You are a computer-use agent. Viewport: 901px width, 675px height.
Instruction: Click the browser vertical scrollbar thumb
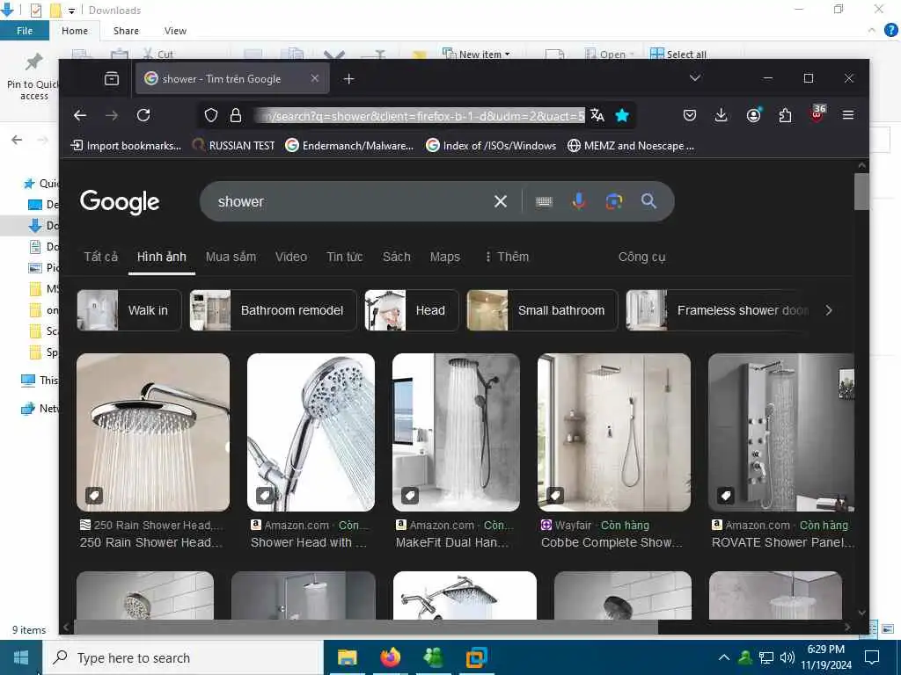point(861,192)
